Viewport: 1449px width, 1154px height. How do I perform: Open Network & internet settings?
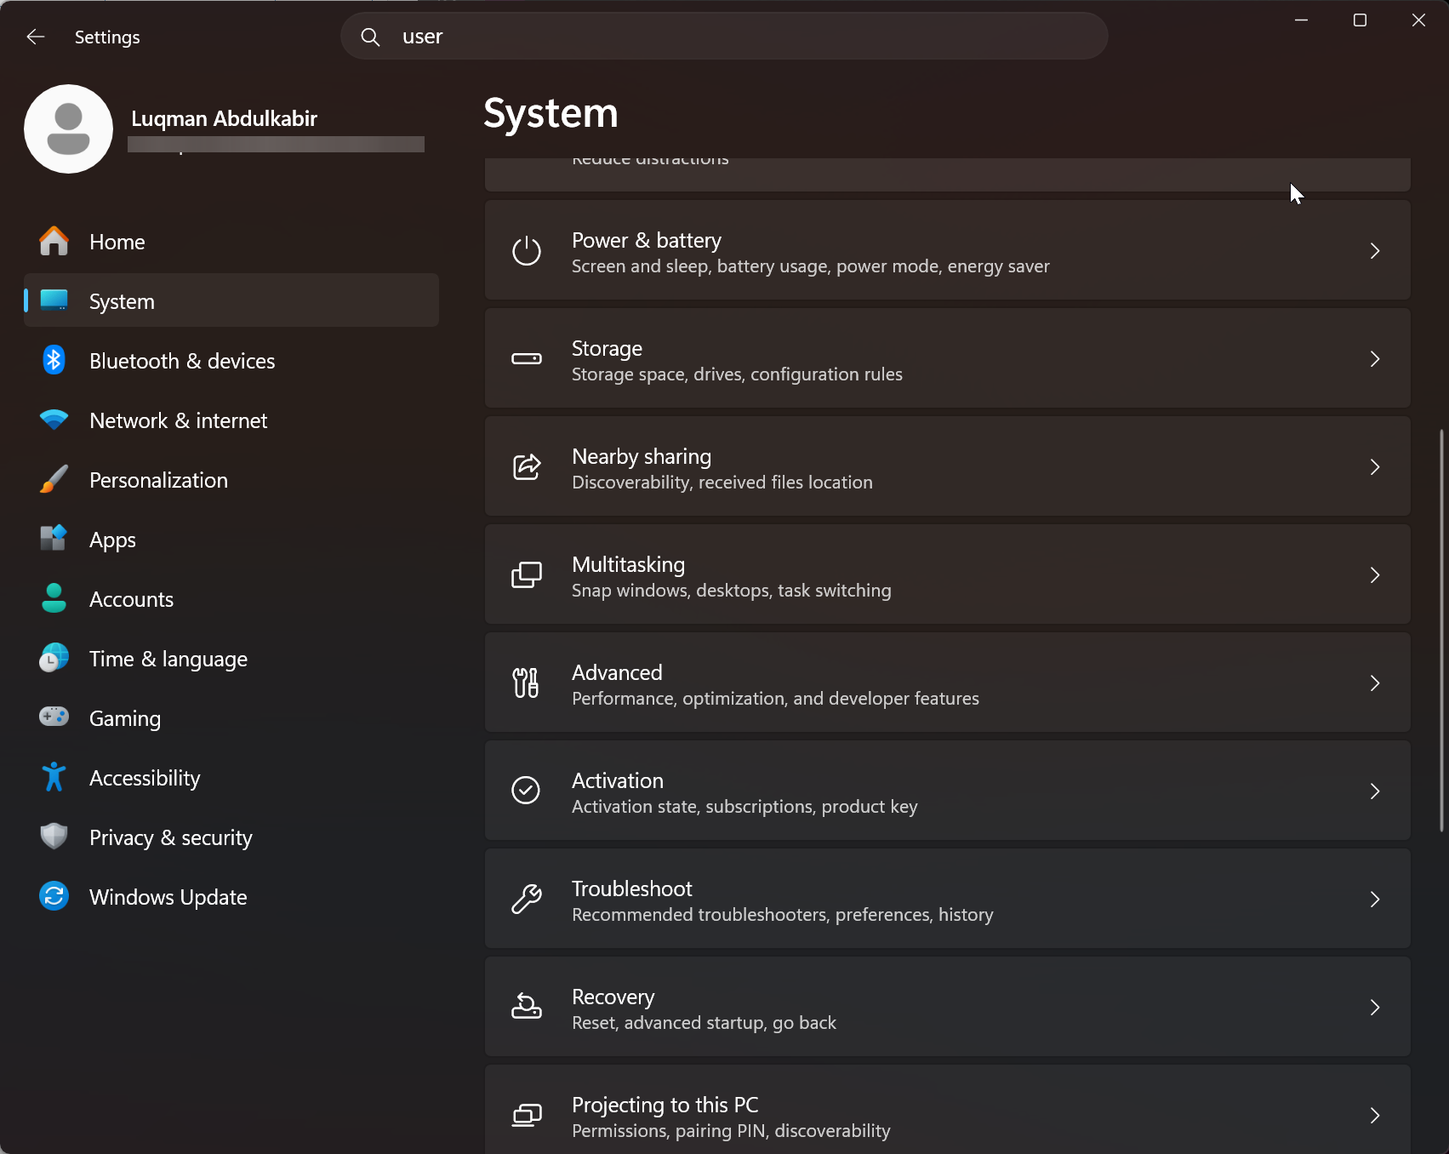pyautogui.click(x=231, y=420)
